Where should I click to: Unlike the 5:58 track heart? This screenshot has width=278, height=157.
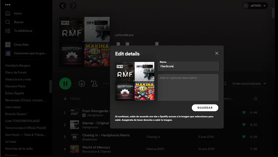coord(244,137)
